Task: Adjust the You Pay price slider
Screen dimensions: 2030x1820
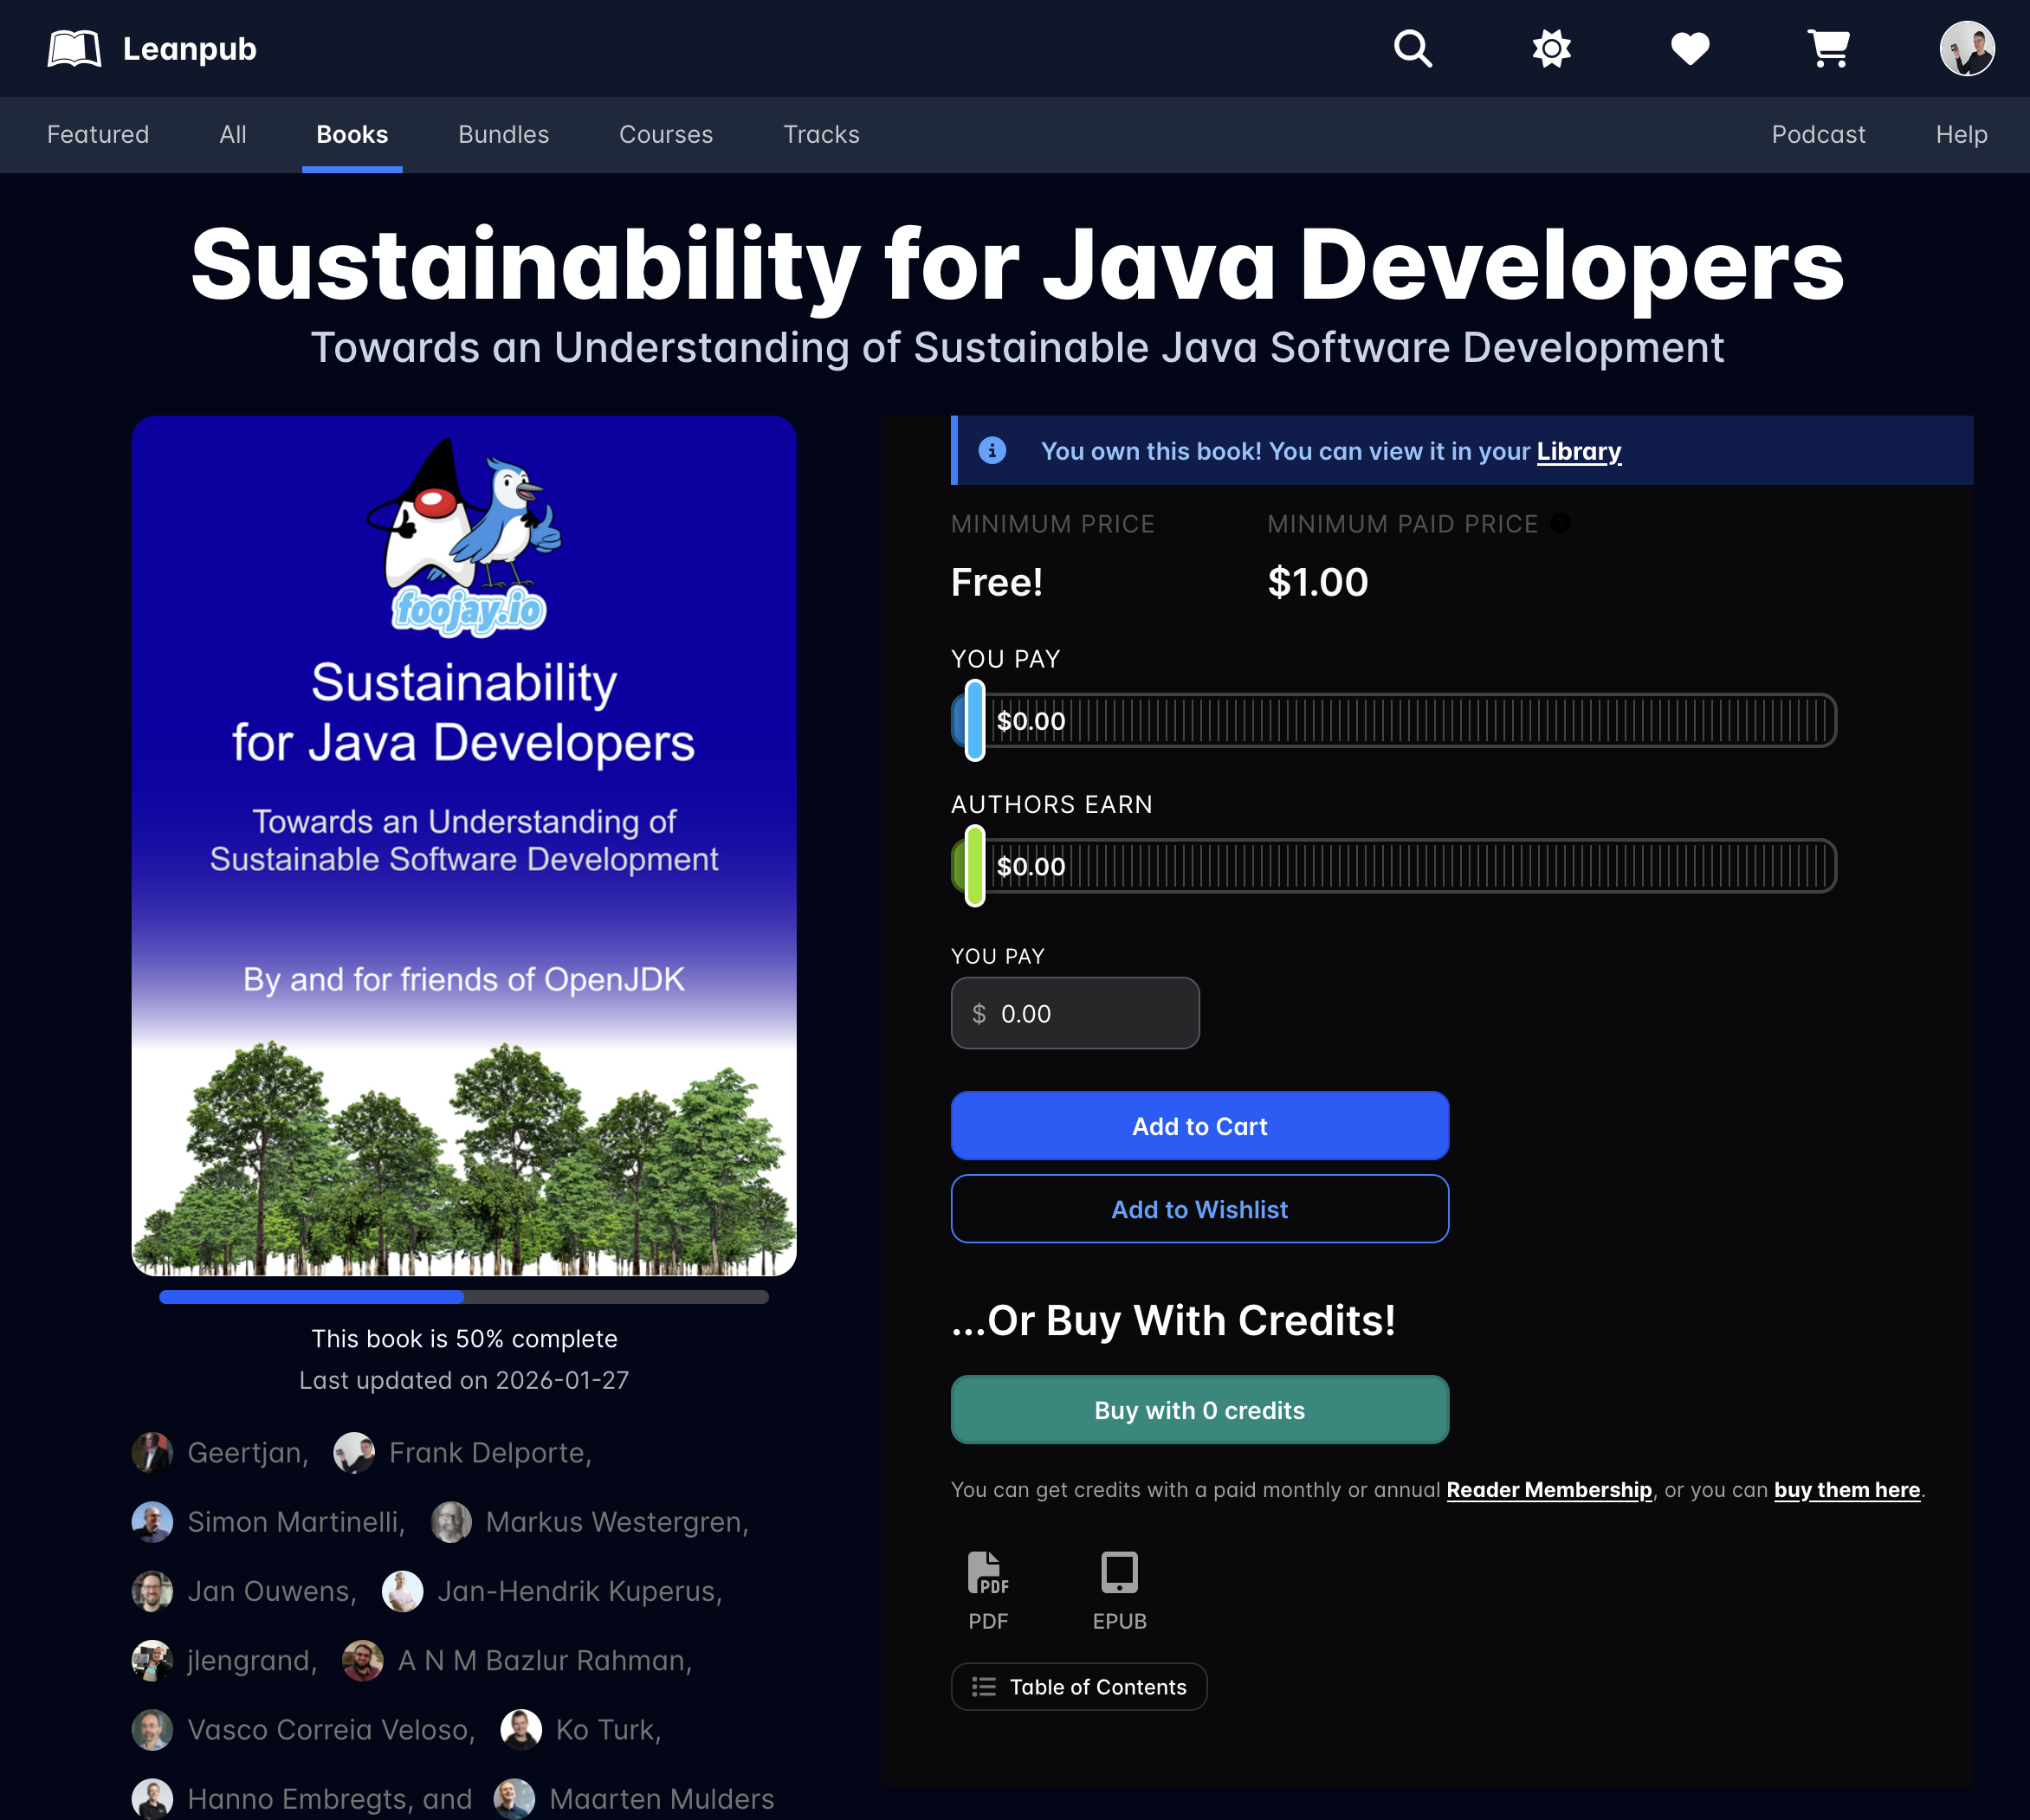Action: [974, 720]
